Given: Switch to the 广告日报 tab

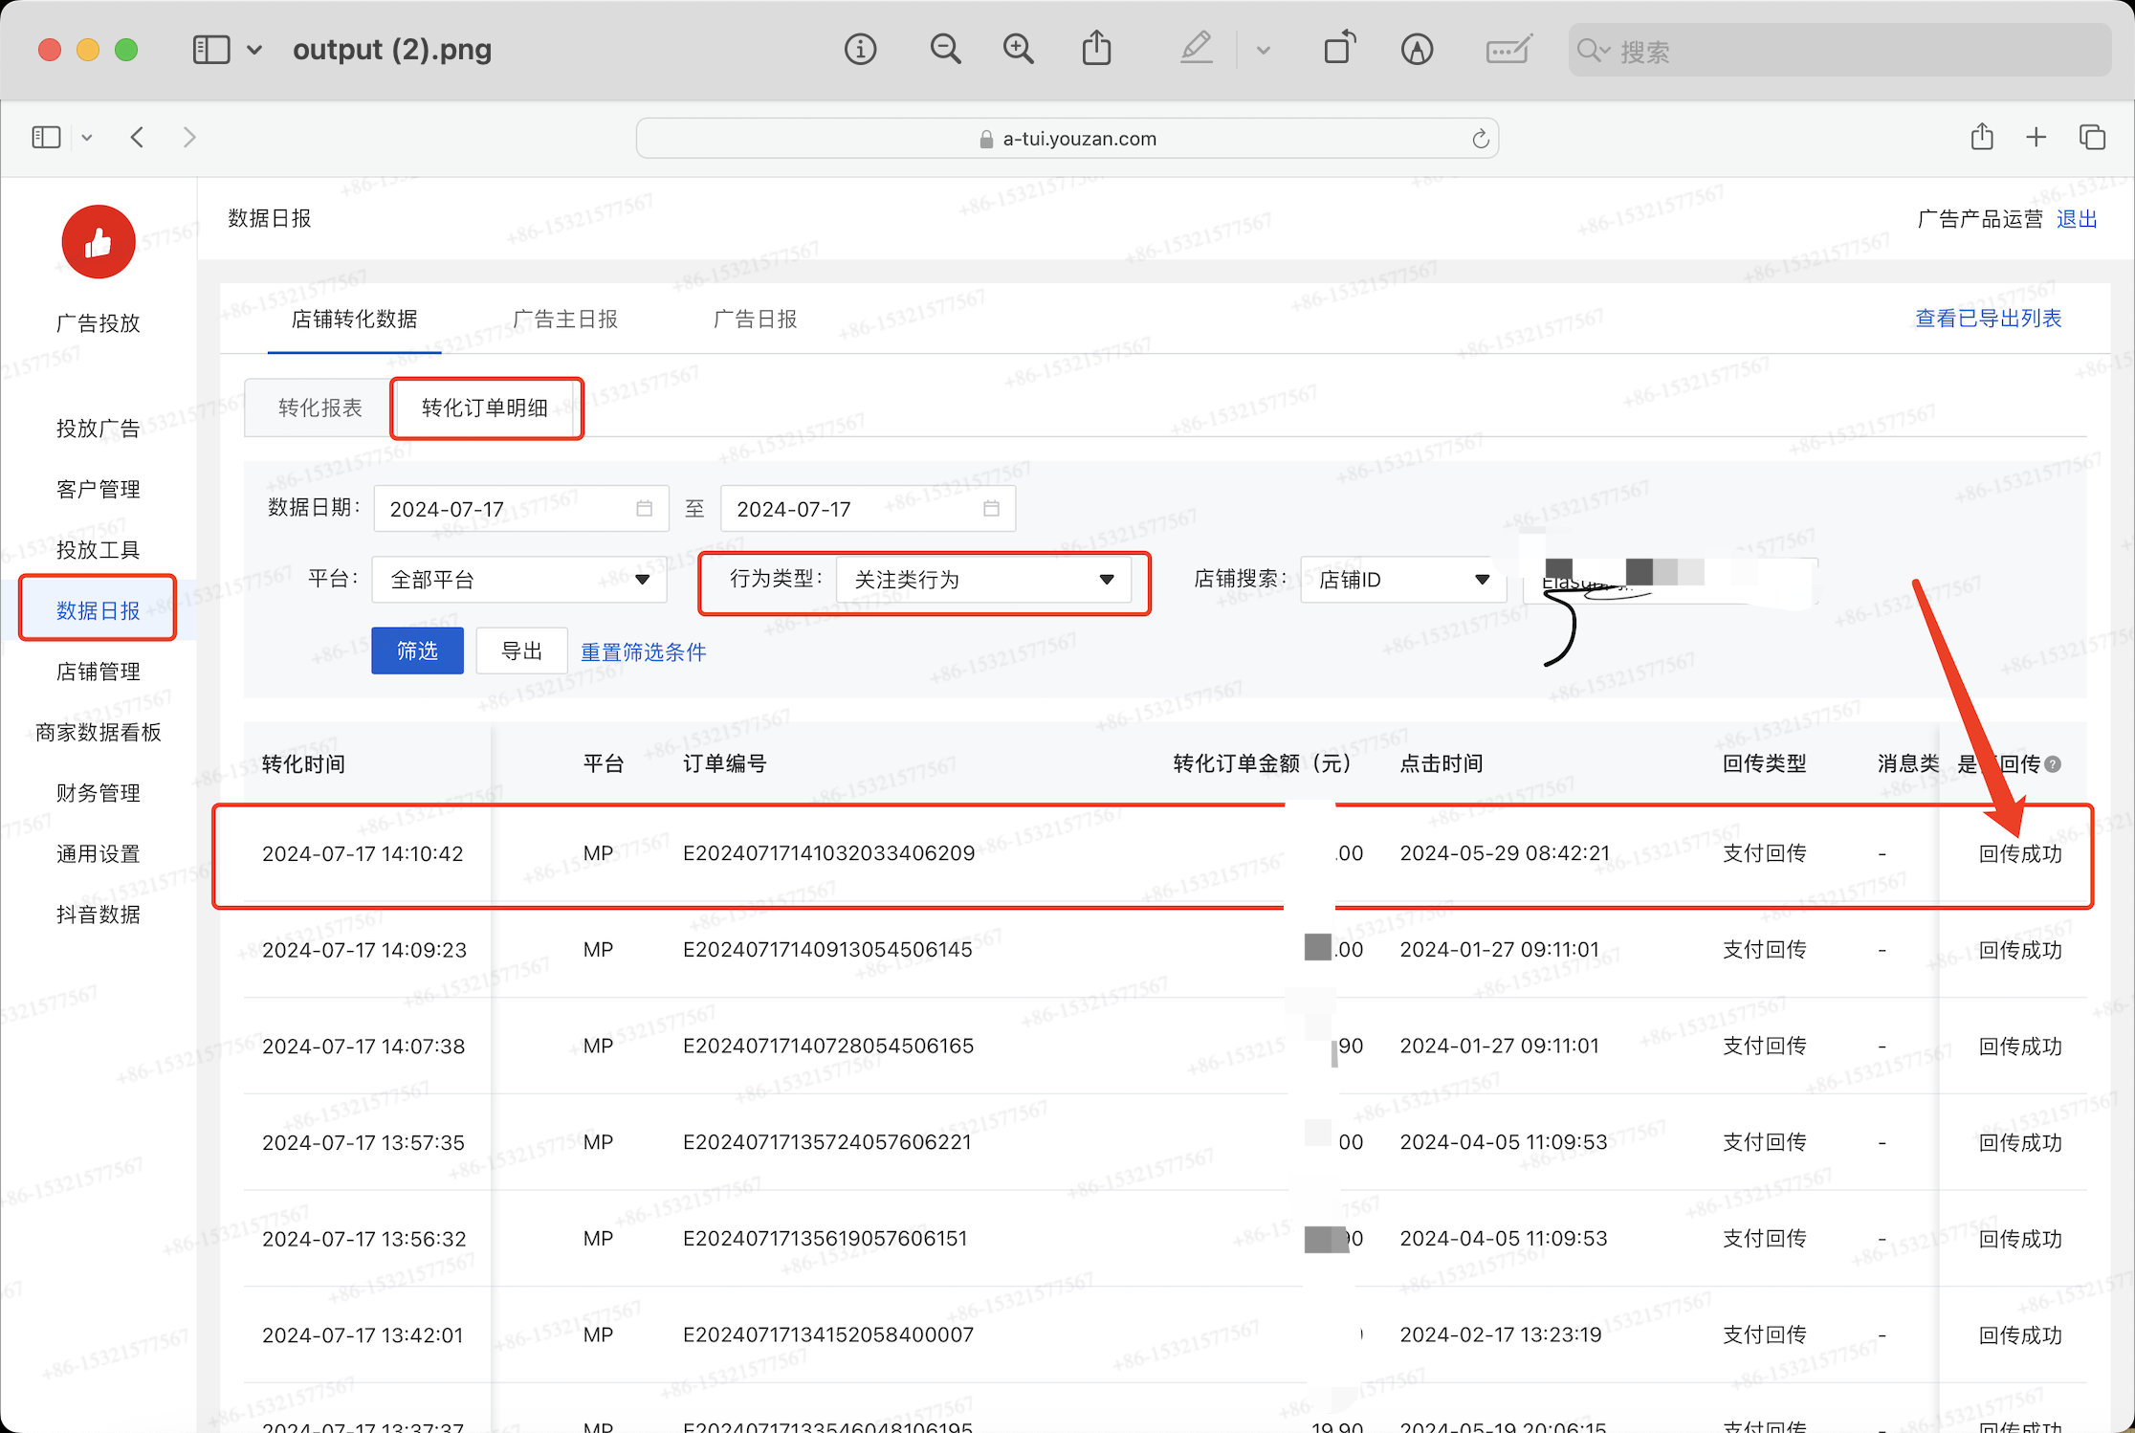Looking at the screenshot, I should tap(756, 319).
